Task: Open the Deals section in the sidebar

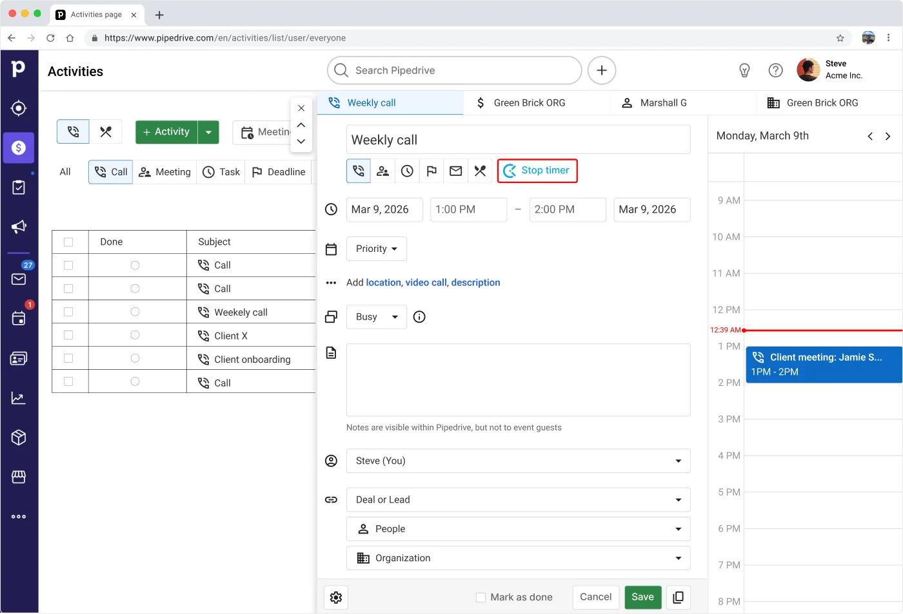Action: tap(19, 148)
